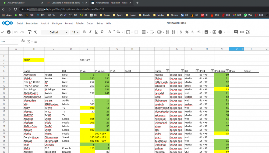
Task: Open the Einfügen menu
Action: click(57, 23)
